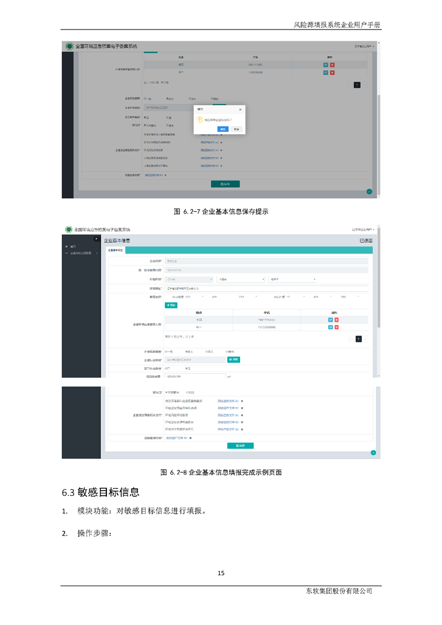Remove file beside 环境应急预案评审意见 in Figure 6.2-8
The width and height of the screenshot is (442, 625).
pos(242,429)
